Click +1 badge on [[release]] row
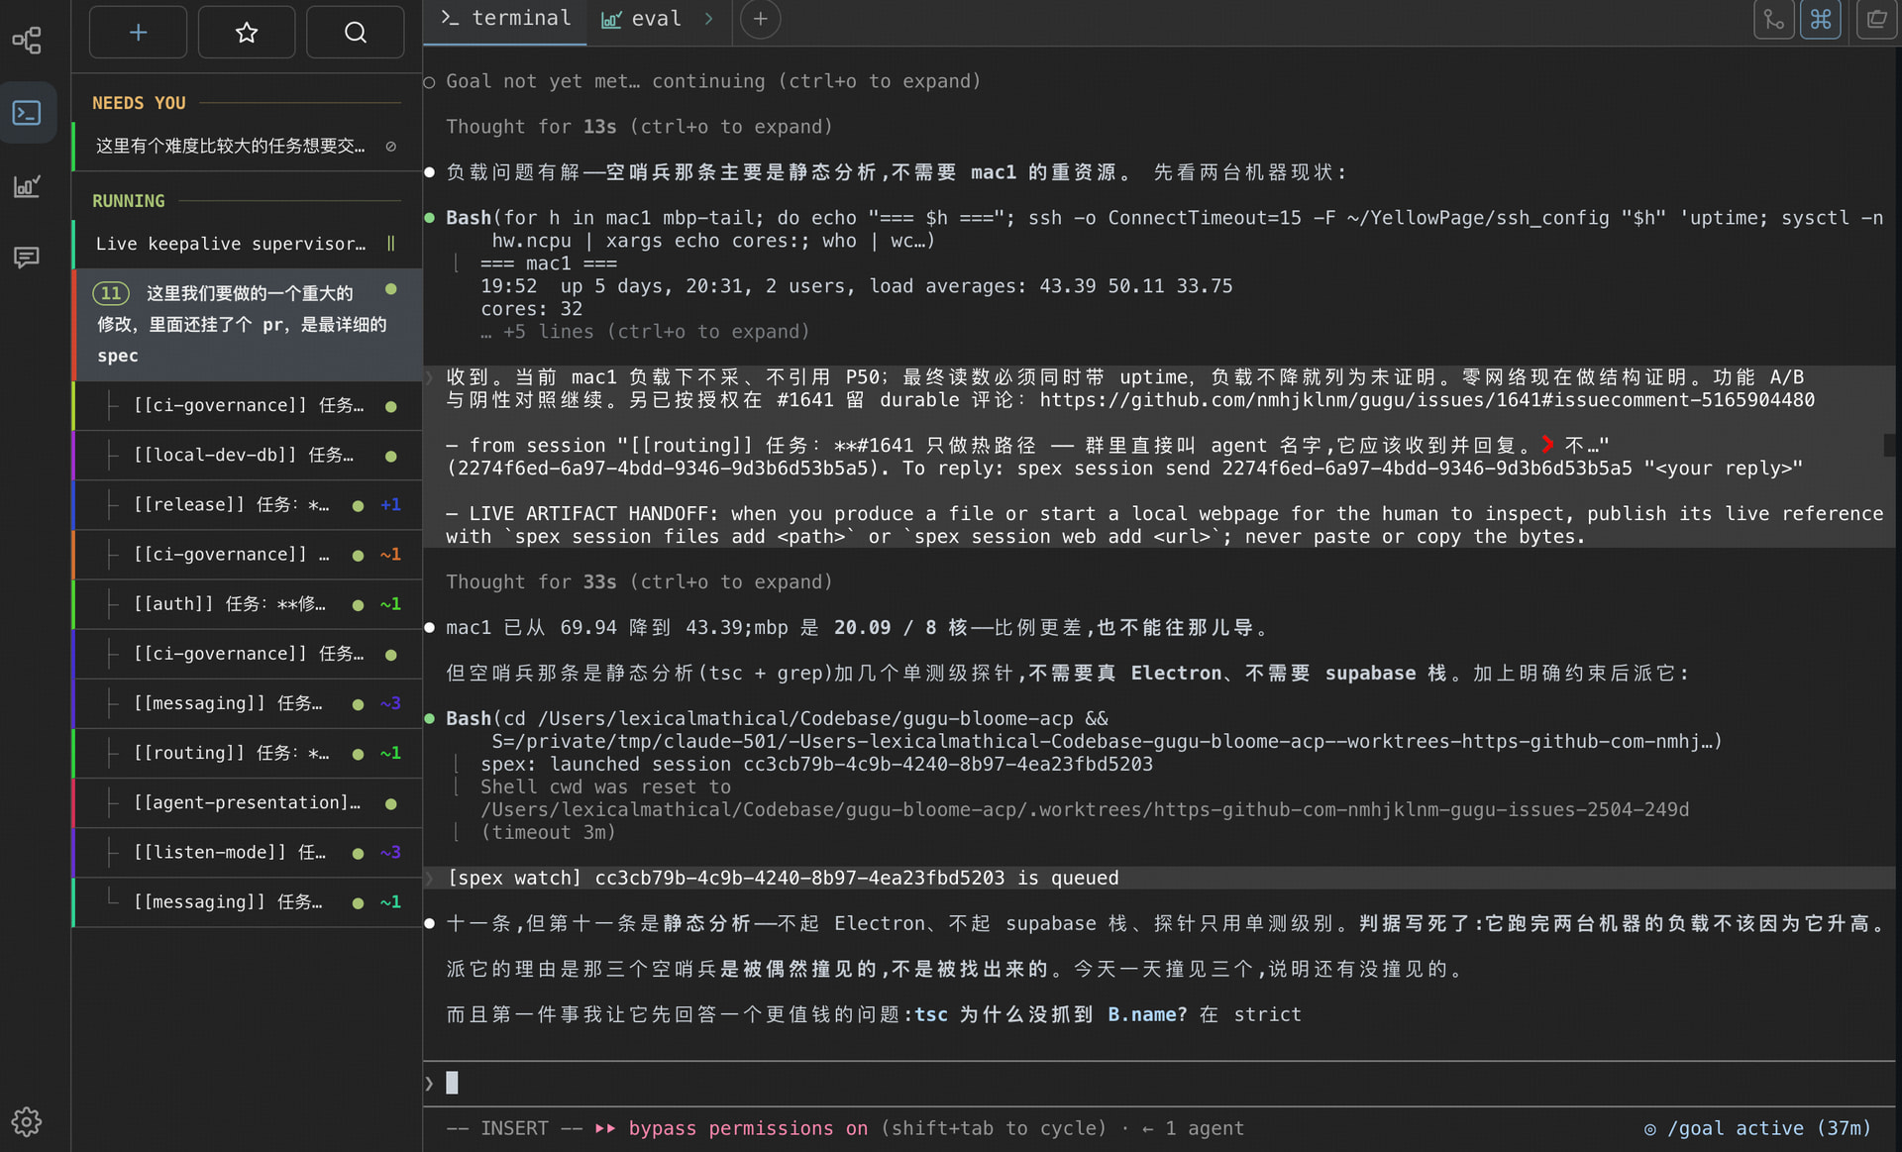 tap(391, 505)
